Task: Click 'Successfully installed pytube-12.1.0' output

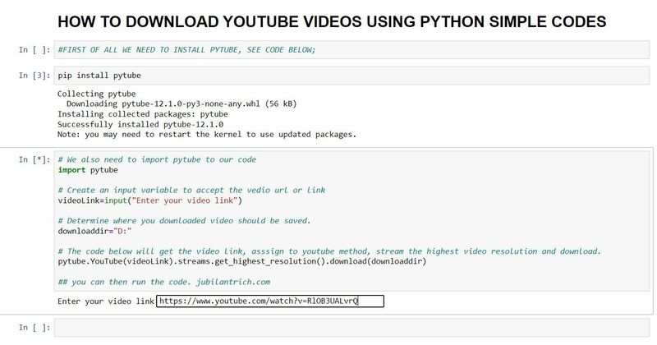Action: pos(140,125)
